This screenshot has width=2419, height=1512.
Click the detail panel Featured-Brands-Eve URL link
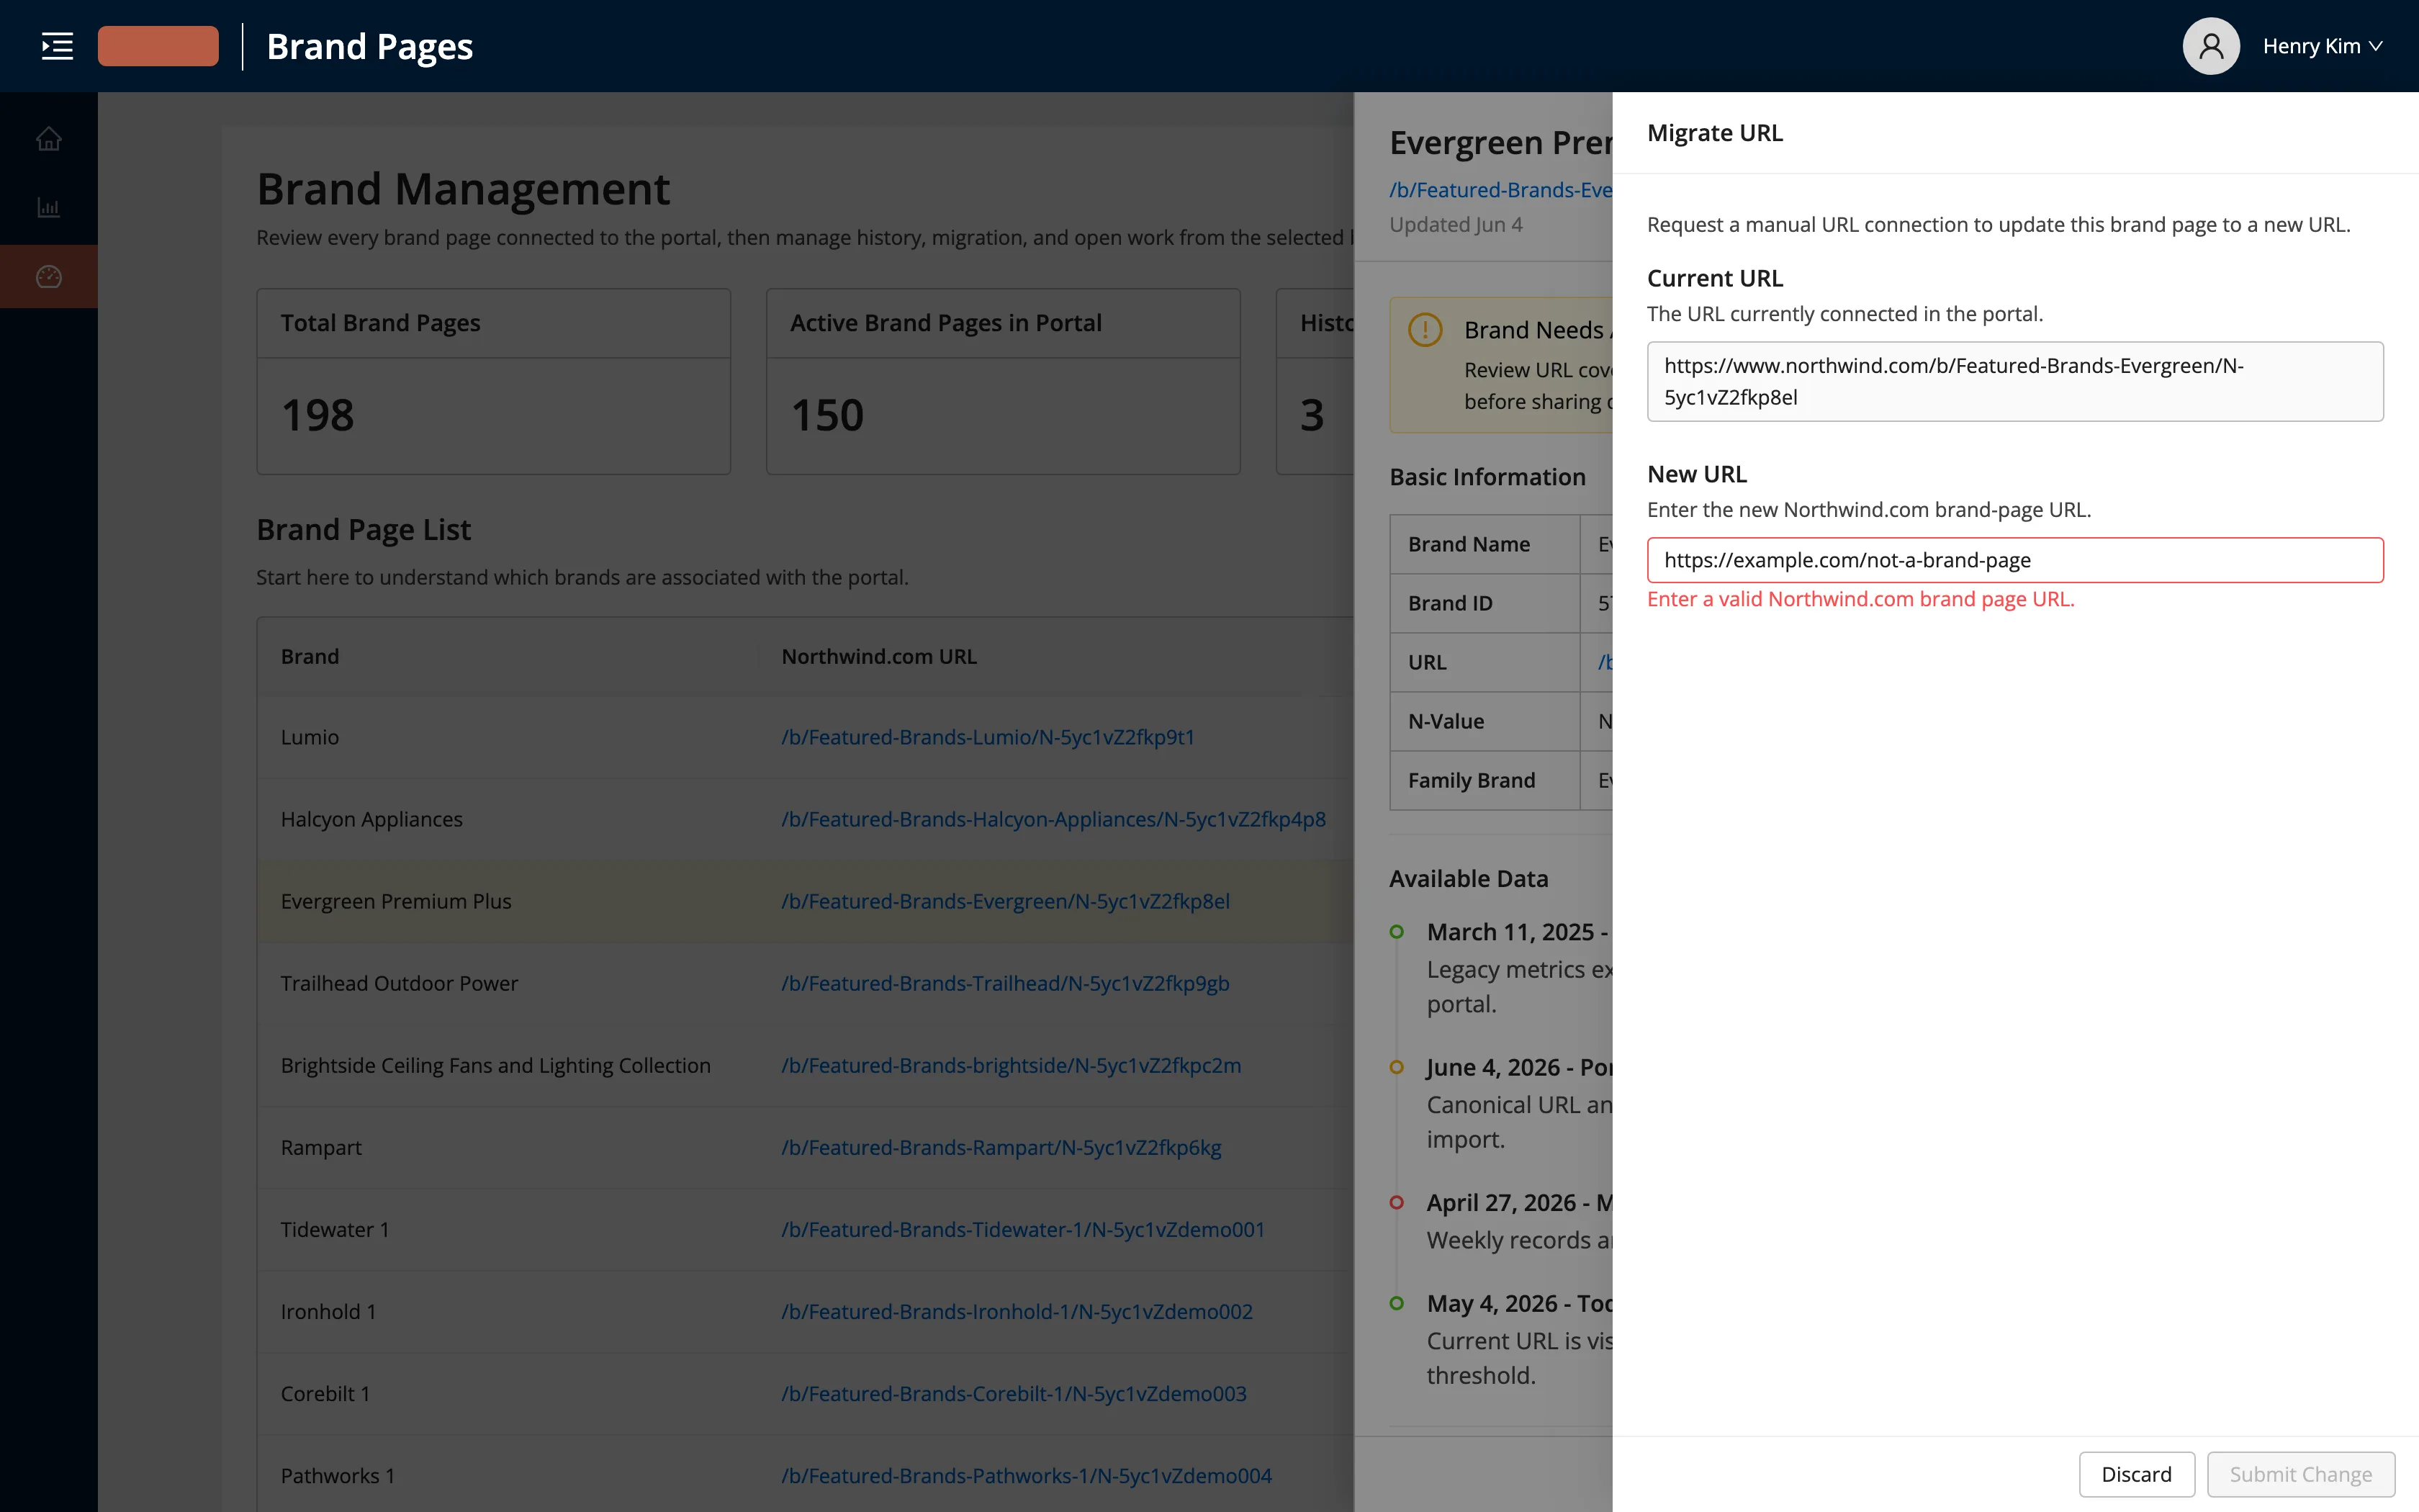click(1500, 190)
